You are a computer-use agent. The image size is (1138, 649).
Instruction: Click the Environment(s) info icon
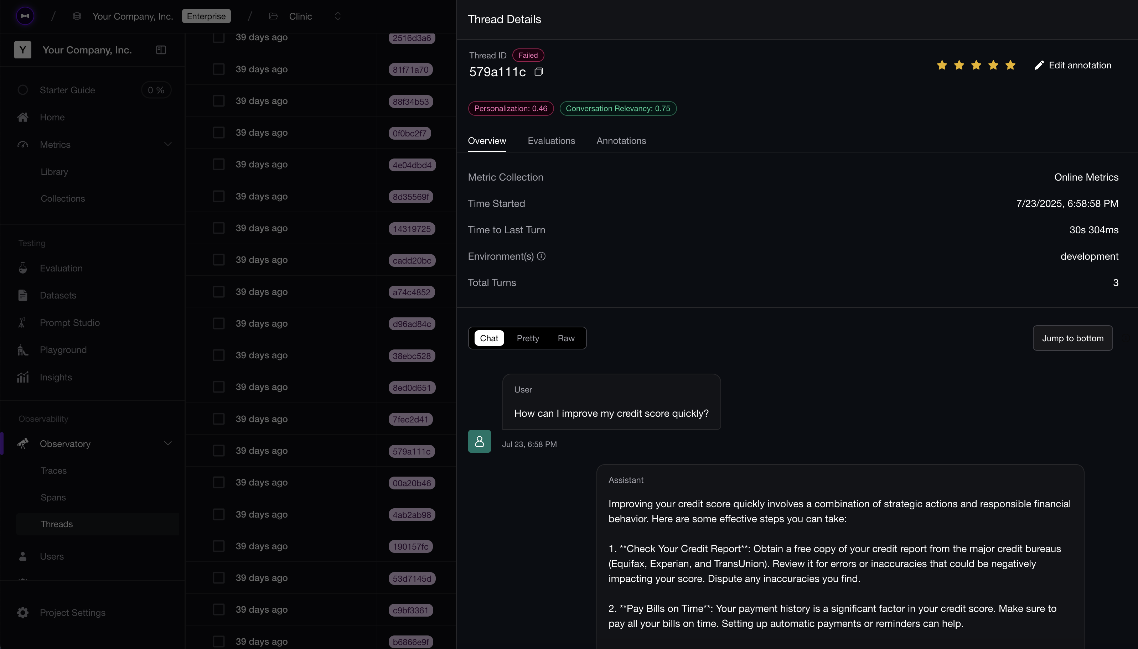541,256
